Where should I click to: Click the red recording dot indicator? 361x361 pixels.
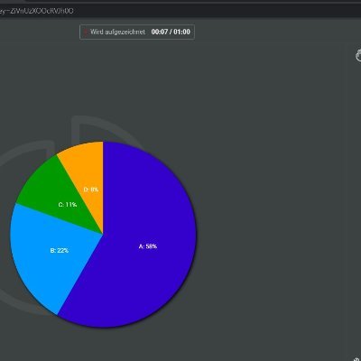coord(86,32)
